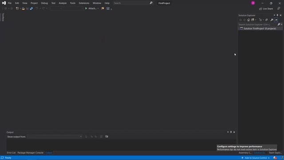Click the Attach start debugging button
Image resolution: width=284 pixels, height=160 pixels.
tap(91, 8)
